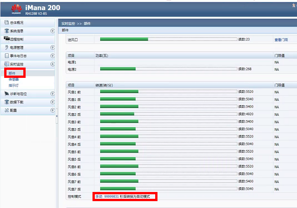The height and width of the screenshot is (208, 297).
Task: Click the 查看门限 link
Action: pos(281,40)
